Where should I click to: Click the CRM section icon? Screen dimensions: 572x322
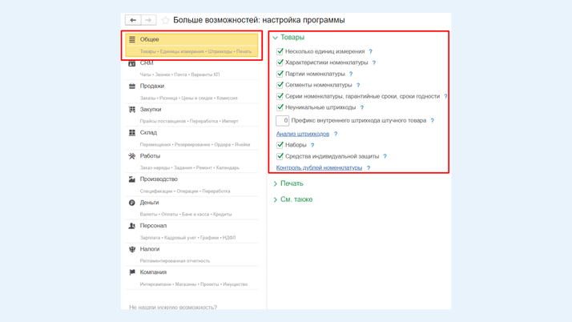click(132, 63)
